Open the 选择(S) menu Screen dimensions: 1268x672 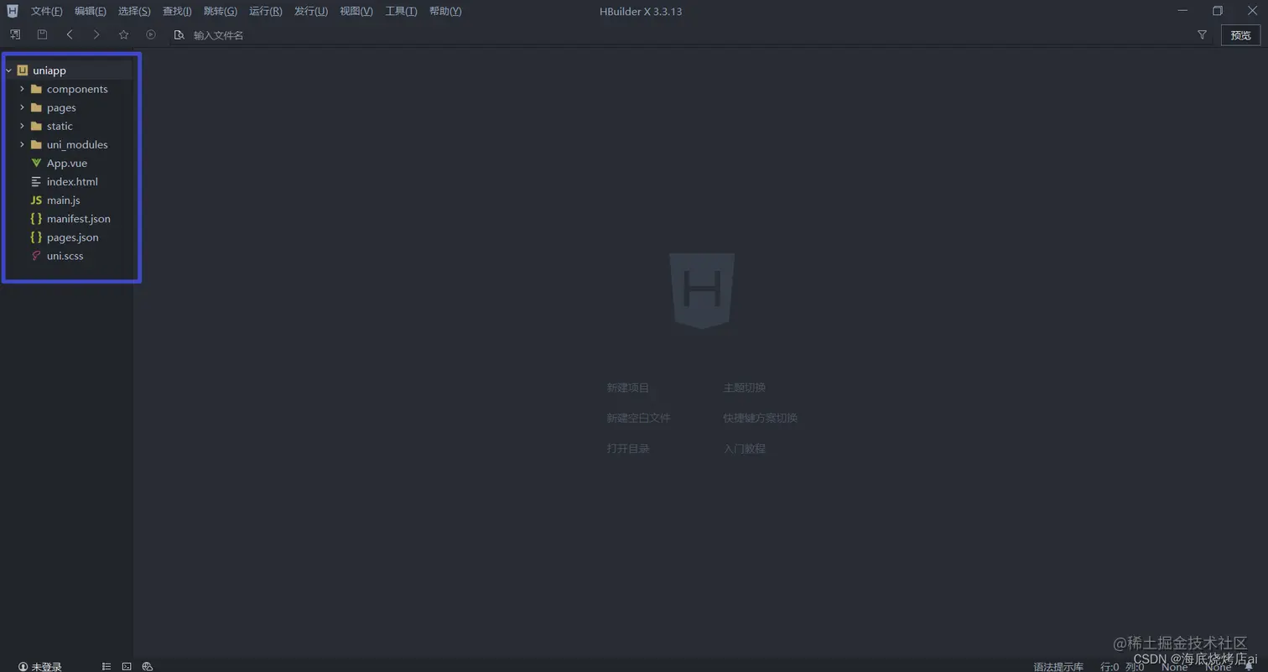[x=134, y=11]
